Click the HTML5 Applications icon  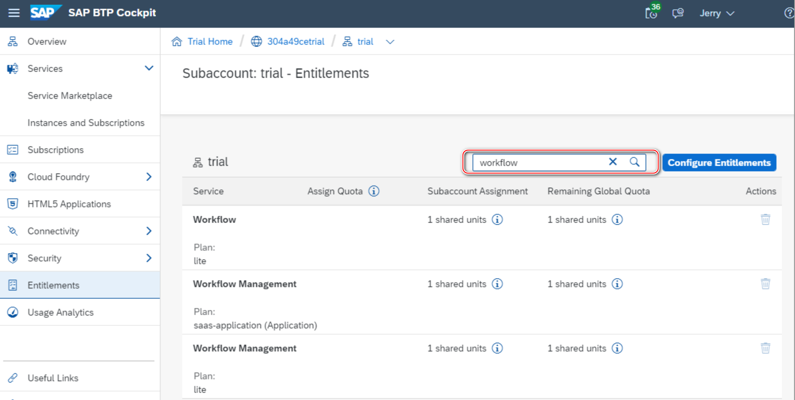(13, 204)
